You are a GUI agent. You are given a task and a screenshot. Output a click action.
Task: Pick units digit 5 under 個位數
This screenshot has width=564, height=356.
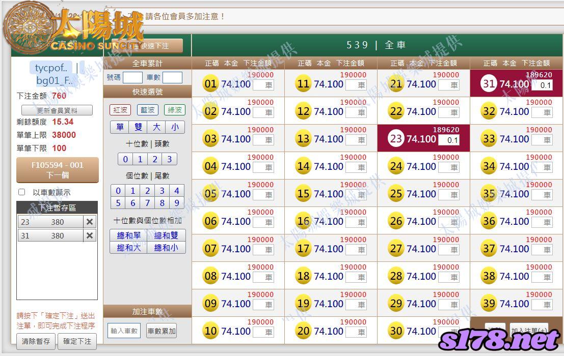point(118,203)
